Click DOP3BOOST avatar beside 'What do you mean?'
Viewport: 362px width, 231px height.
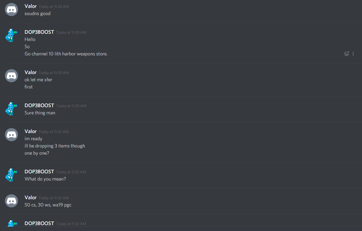click(x=11, y=175)
